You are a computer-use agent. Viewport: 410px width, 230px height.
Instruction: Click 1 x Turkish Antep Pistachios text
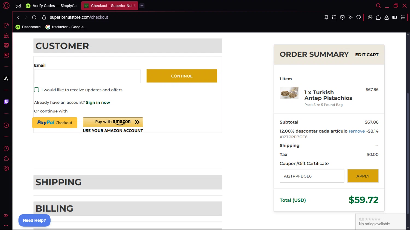pyautogui.click(x=328, y=95)
